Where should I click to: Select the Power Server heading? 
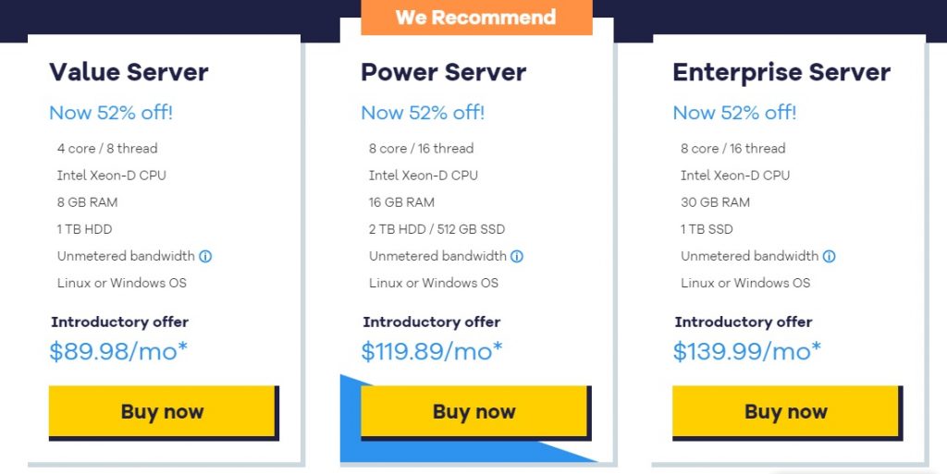(443, 72)
